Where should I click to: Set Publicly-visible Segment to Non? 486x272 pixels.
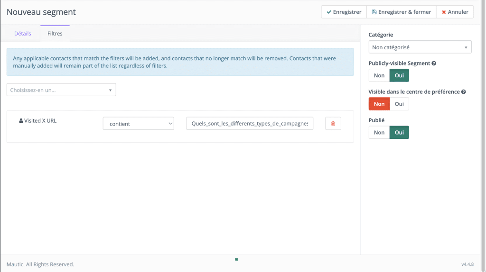click(379, 75)
